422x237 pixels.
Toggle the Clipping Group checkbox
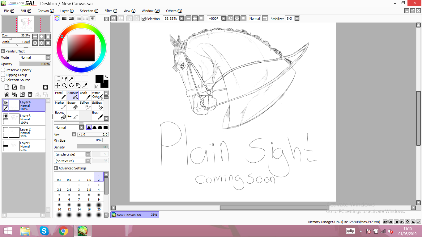click(3, 75)
